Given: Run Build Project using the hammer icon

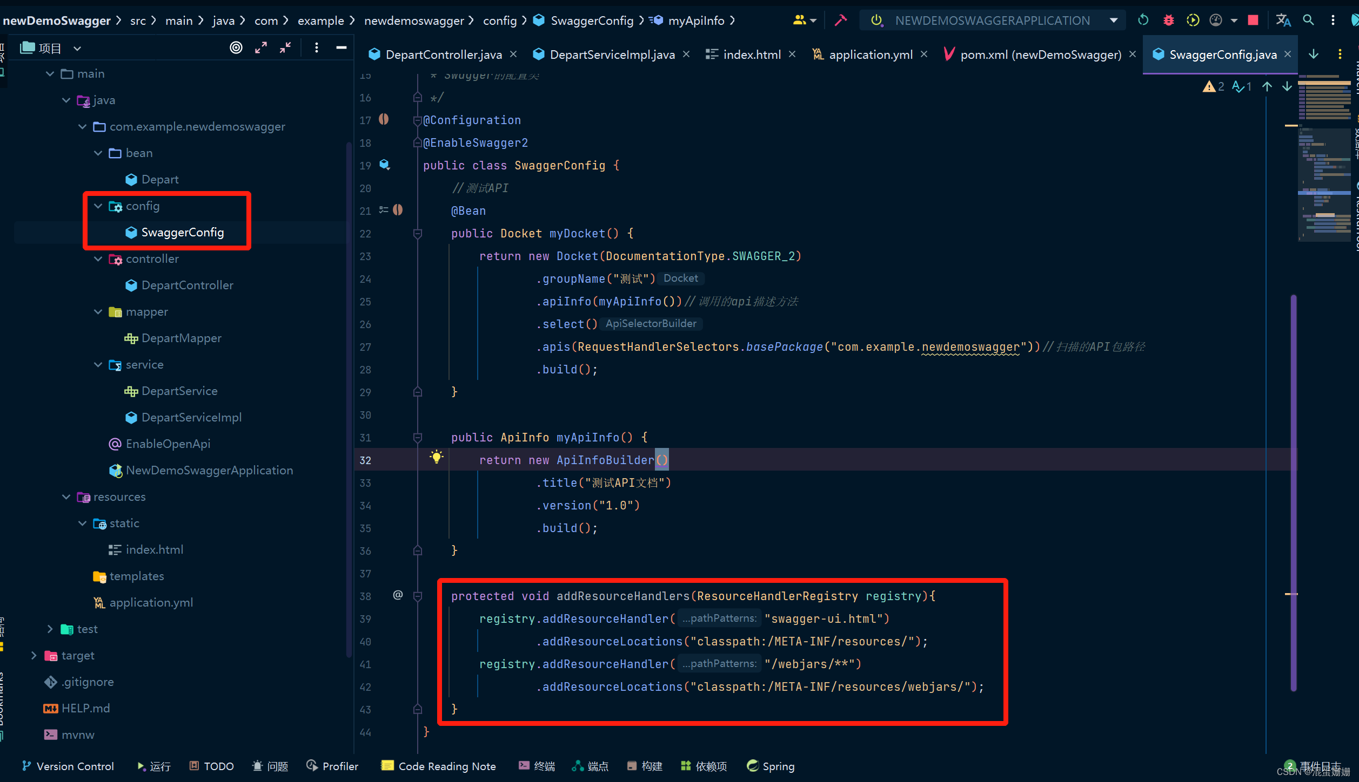Looking at the screenshot, I should 841,20.
